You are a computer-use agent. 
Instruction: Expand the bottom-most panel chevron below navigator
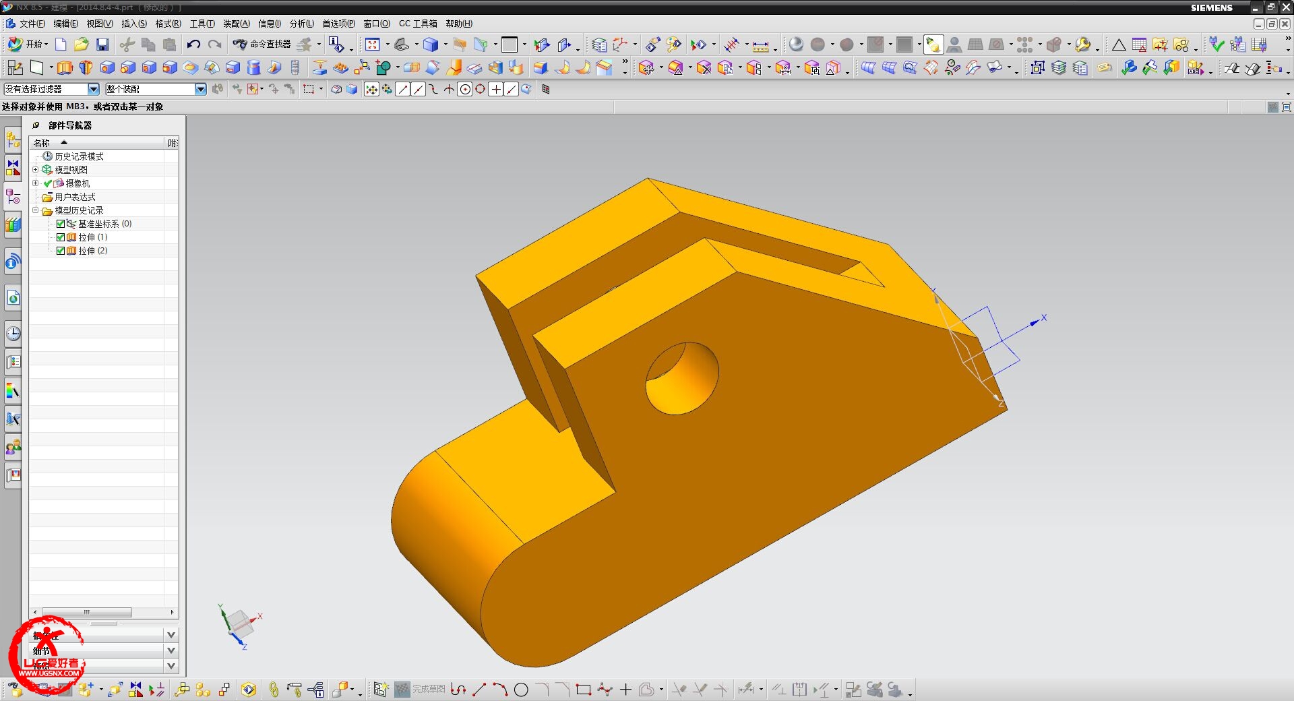tap(171, 666)
